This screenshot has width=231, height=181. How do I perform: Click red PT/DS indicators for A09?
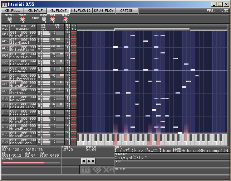(74, 91)
